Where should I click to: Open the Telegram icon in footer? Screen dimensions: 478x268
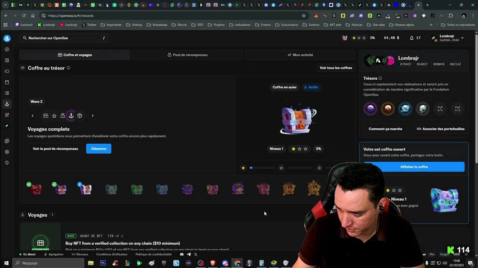click(x=189, y=255)
